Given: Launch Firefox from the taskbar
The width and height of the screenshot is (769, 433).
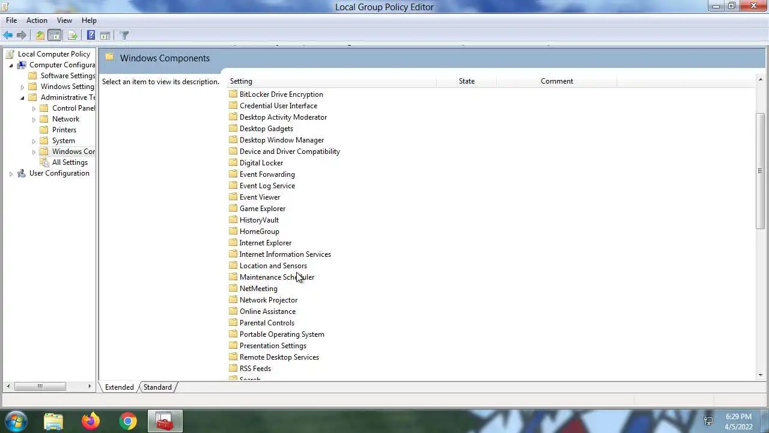Looking at the screenshot, I should coord(91,421).
